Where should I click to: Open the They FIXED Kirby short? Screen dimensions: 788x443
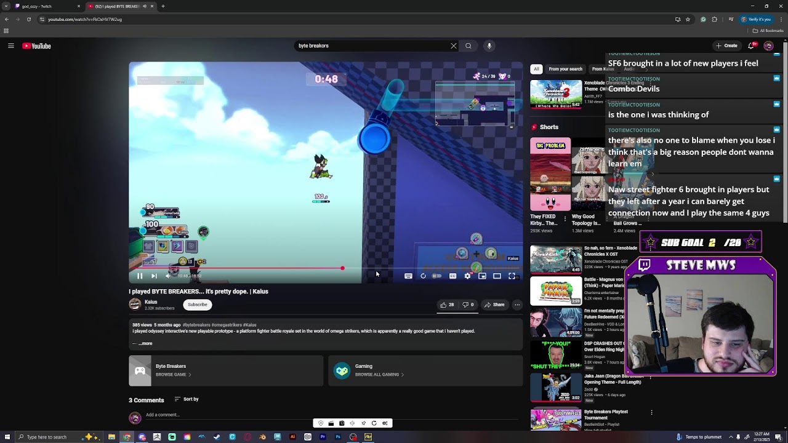click(x=550, y=174)
